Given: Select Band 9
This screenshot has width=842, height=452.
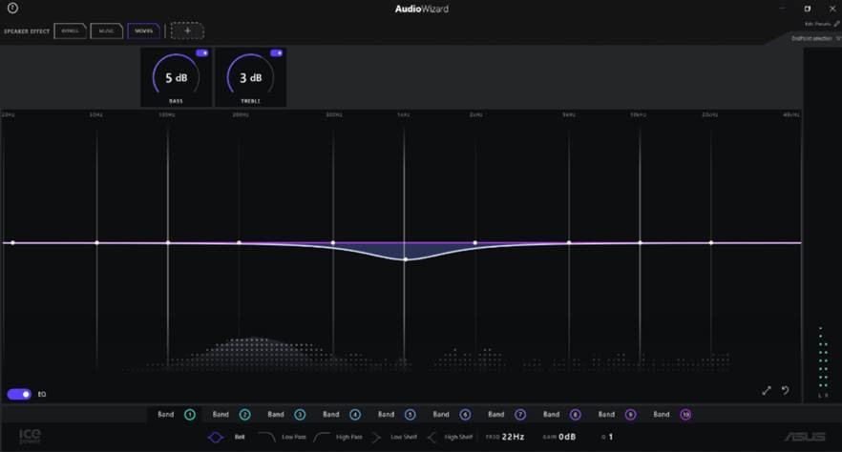Looking at the screenshot, I should tap(618, 415).
